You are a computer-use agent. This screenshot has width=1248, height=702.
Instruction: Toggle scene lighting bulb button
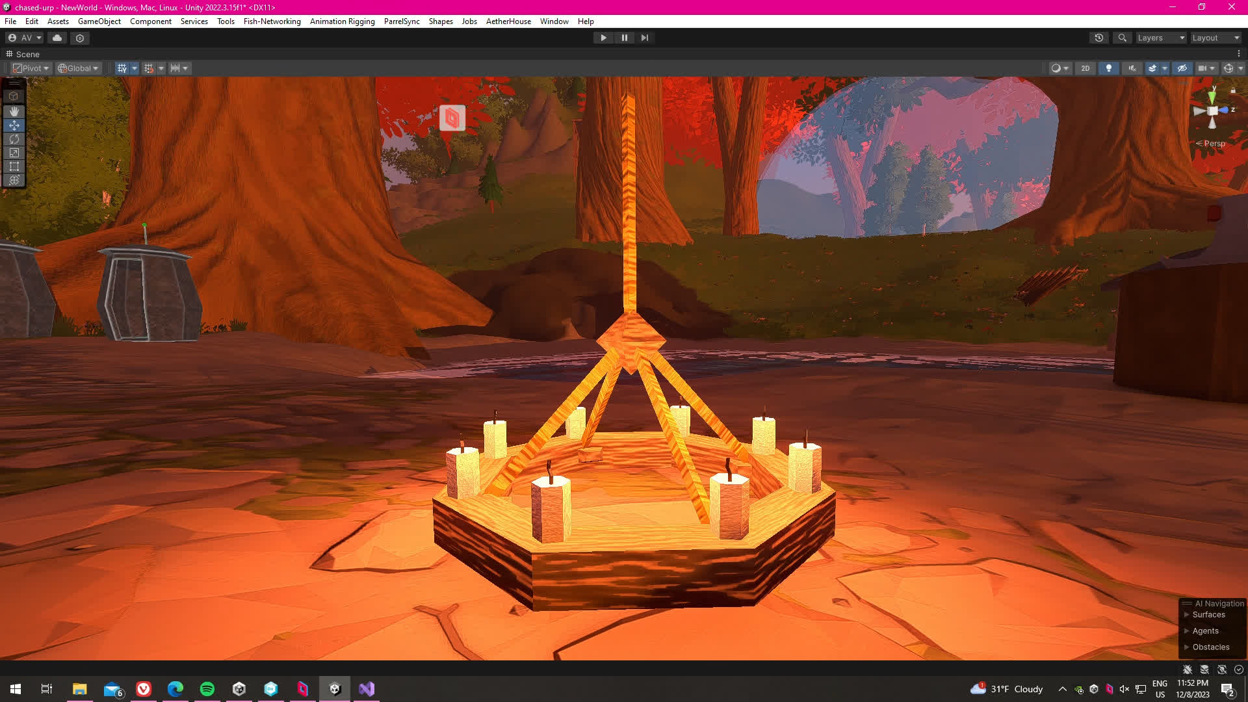[1109, 68]
